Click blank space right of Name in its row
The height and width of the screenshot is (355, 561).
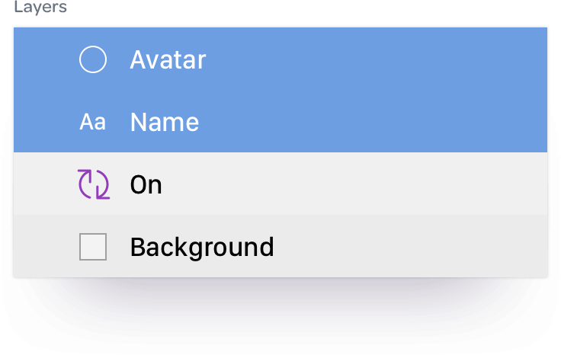click(x=372, y=122)
